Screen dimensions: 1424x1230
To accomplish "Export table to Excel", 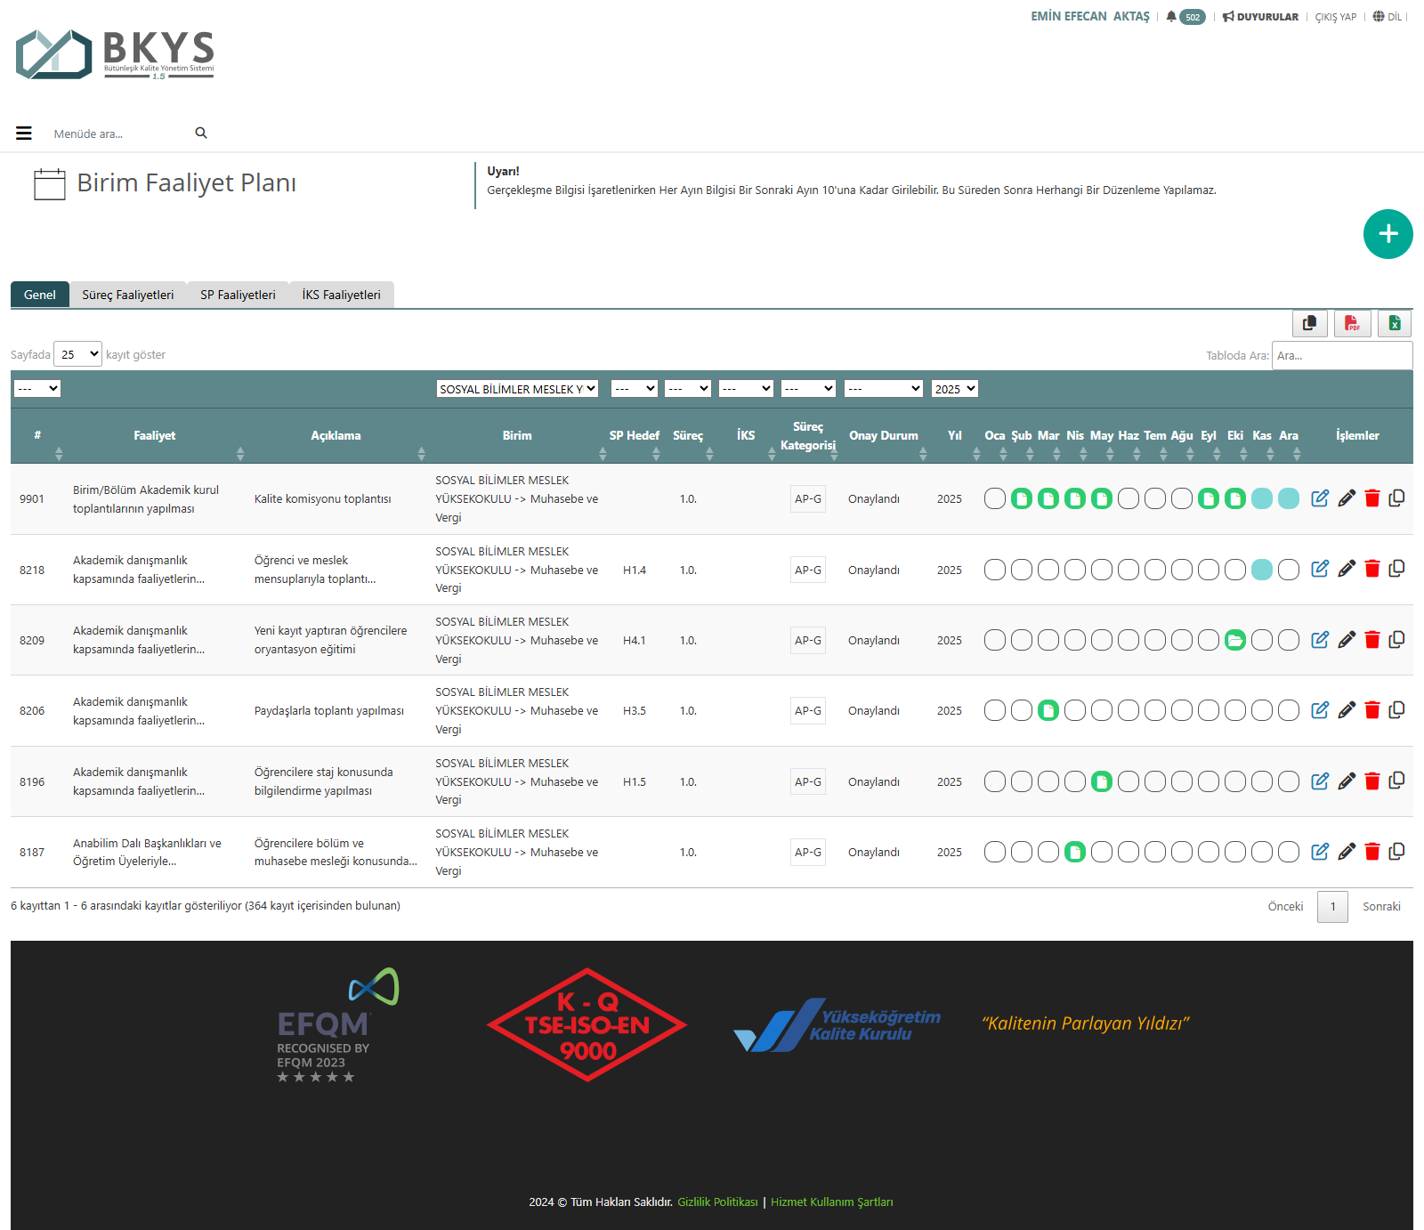I will [x=1395, y=323].
